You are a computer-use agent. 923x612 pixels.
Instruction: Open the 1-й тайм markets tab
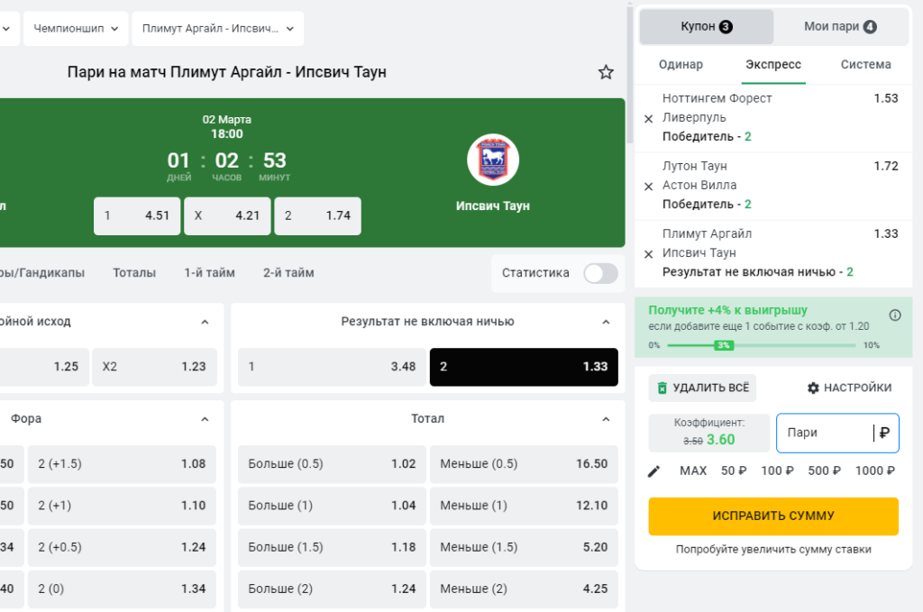point(209,273)
